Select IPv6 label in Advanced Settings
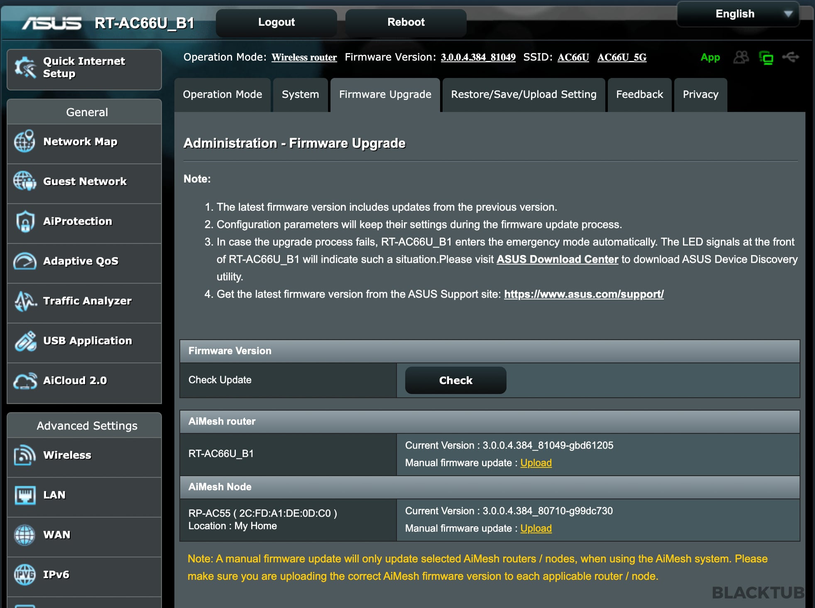The width and height of the screenshot is (815, 608). [56, 575]
